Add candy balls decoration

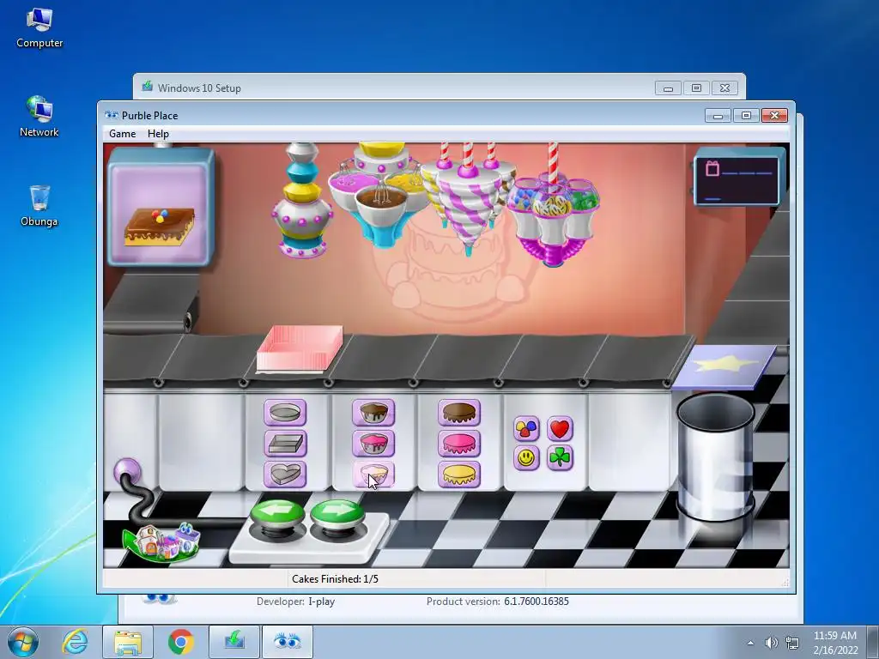pyautogui.click(x=526, y=429)
